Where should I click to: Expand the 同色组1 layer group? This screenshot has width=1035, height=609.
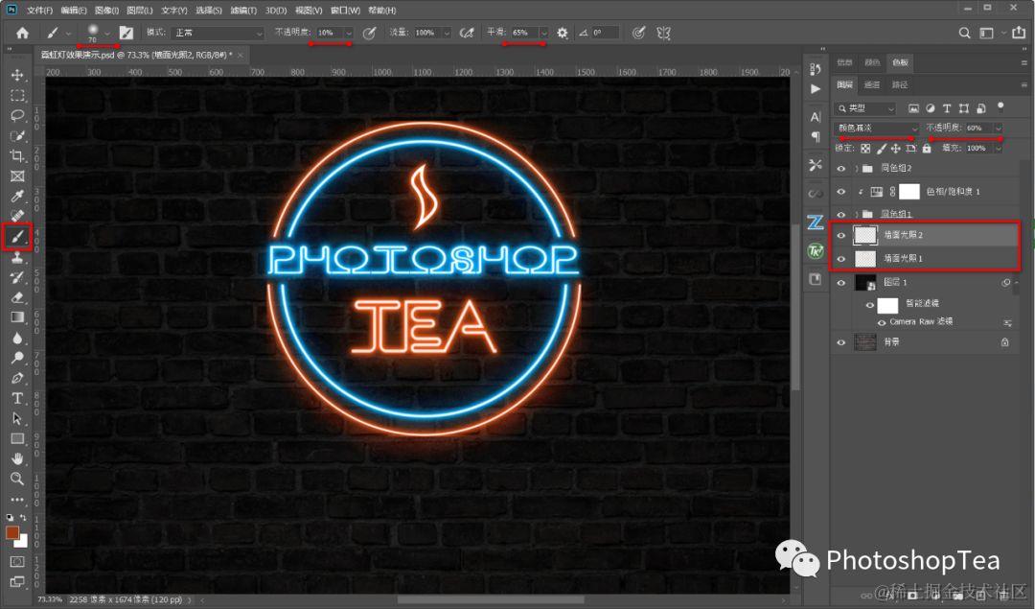tap(857, 214)
